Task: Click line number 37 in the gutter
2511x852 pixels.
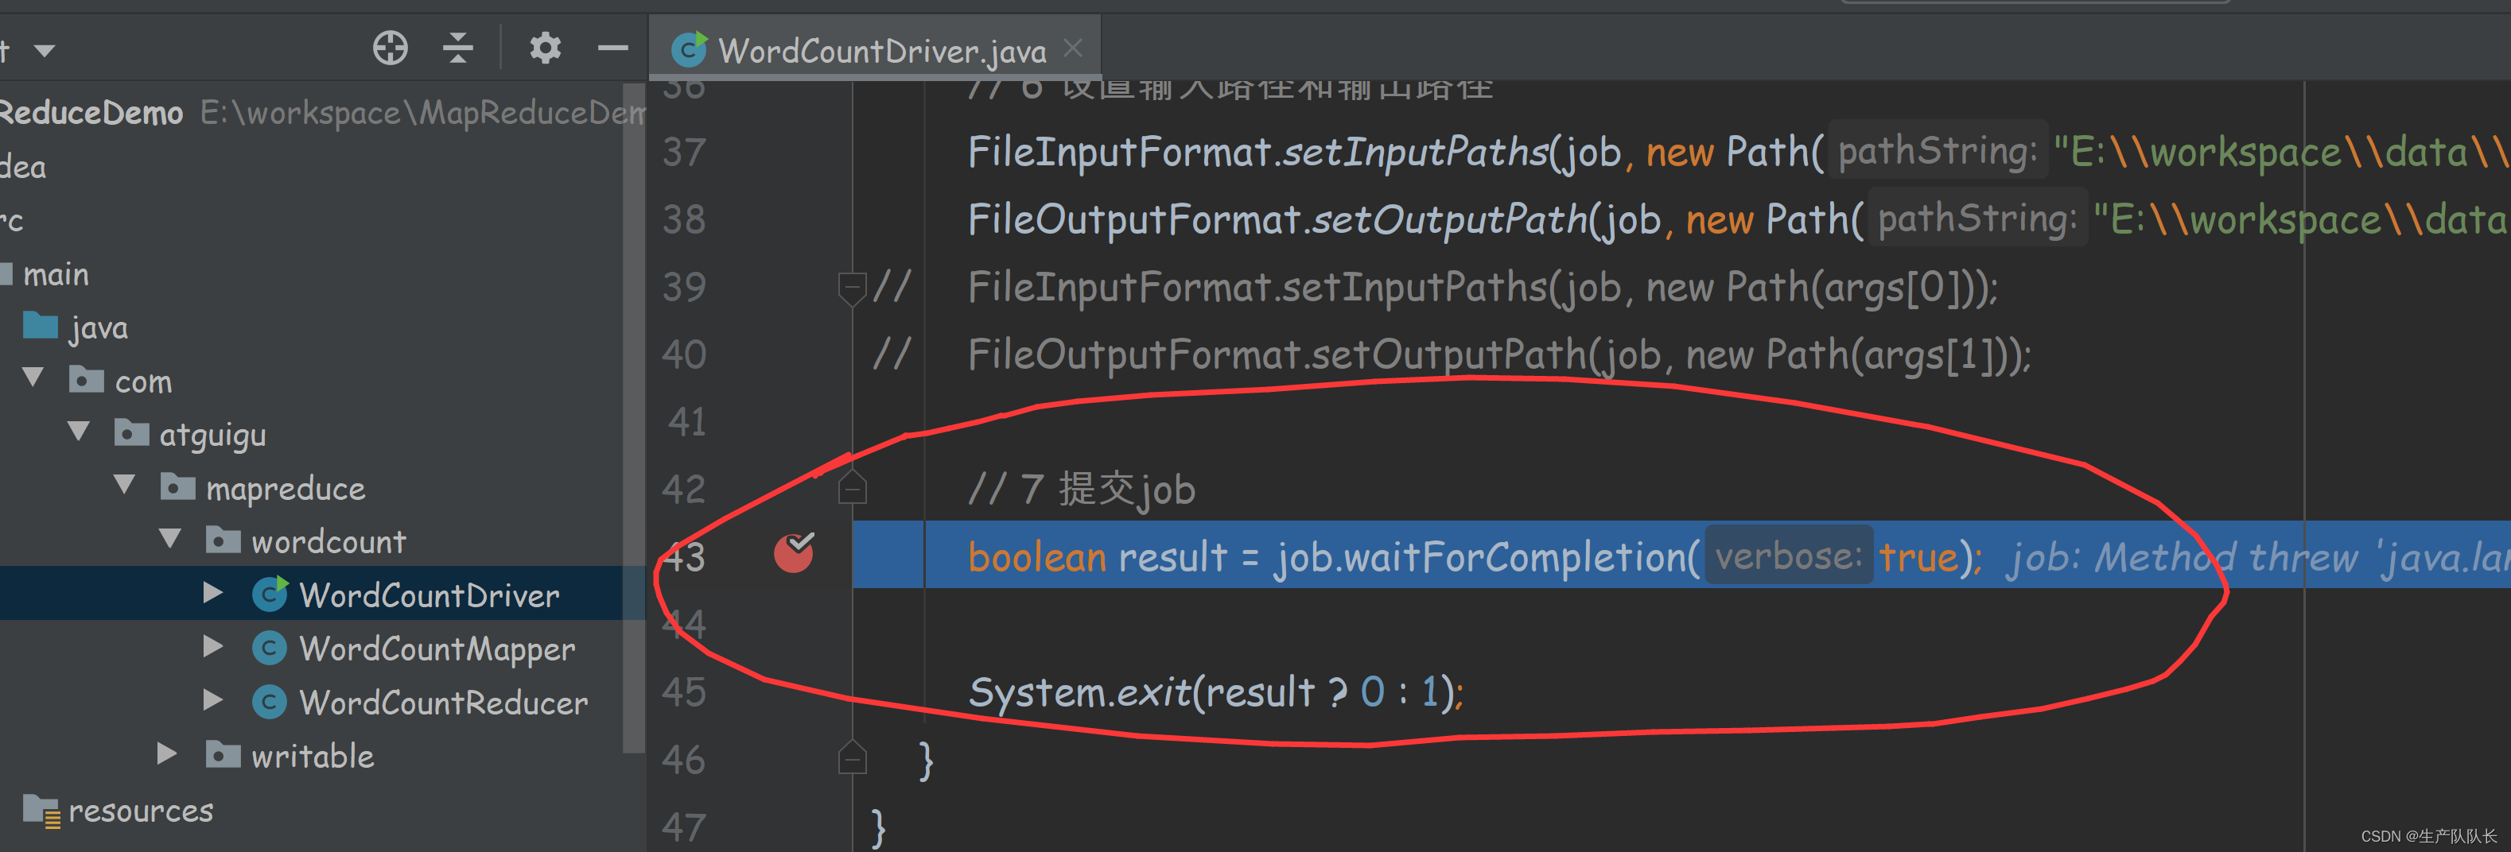Action: pyautogui.click(x=683, y=153)
